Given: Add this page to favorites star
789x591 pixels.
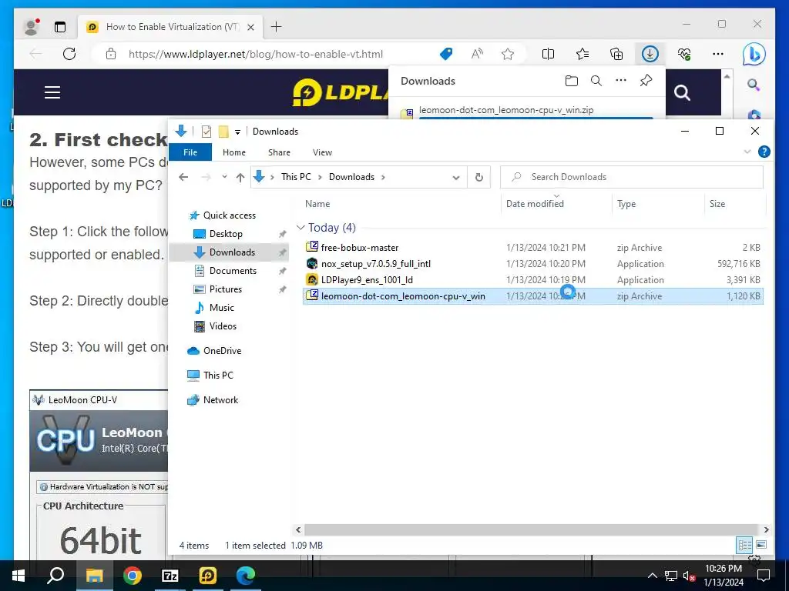Looking at the screenshot, I should (508, 54).
